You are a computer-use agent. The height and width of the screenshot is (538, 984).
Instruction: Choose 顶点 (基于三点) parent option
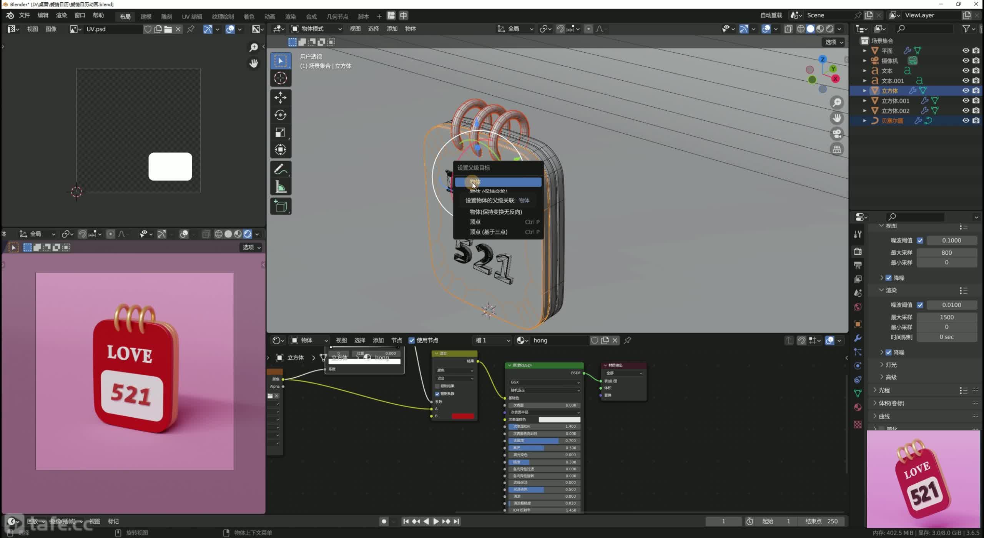[x=498, y=232]
